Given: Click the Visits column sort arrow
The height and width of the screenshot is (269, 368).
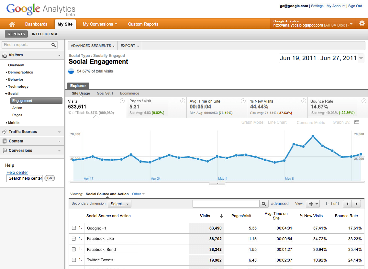Looking at the screenshot, I should [x=221, y=216].
